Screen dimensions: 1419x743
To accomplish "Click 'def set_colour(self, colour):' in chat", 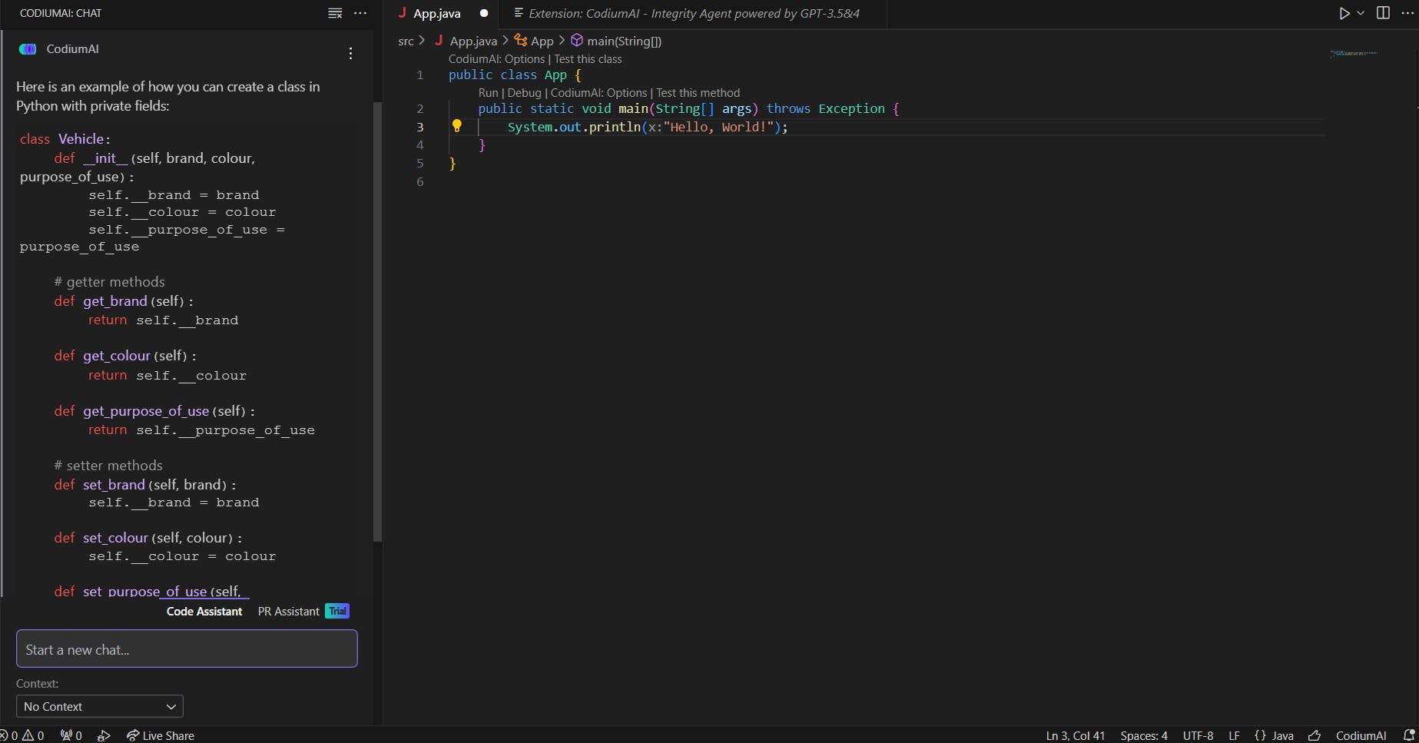I will (x=148, y=538).
